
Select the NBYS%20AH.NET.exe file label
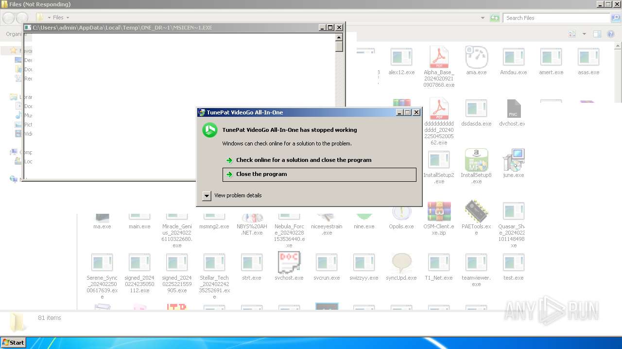coord(252,229)
